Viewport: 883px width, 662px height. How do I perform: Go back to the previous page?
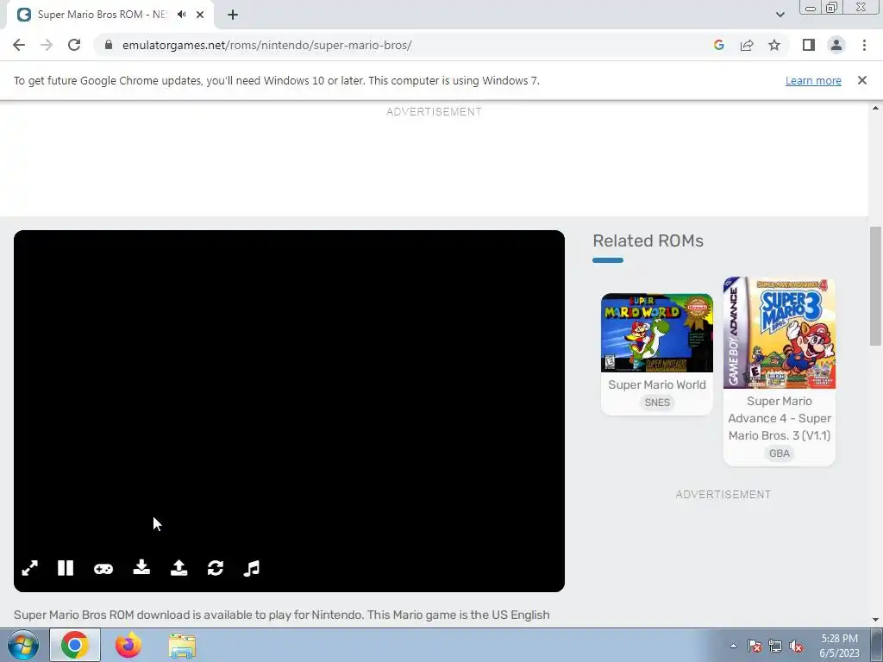[19, 45]
